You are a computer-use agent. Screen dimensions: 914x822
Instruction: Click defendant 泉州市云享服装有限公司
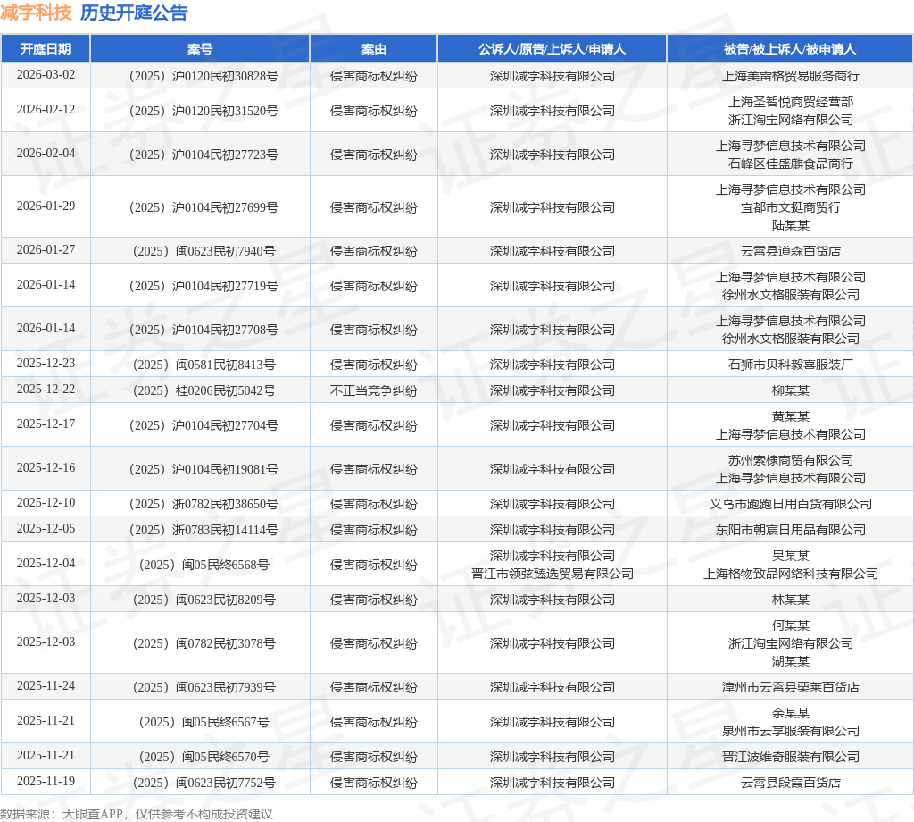(791, 731)
